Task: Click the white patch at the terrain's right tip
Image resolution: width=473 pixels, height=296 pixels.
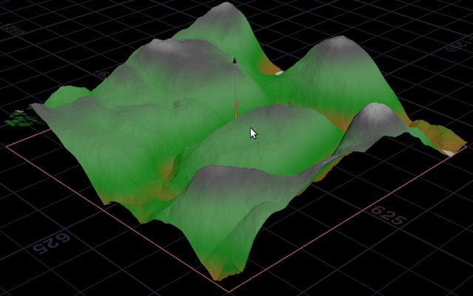Action: 449,152
